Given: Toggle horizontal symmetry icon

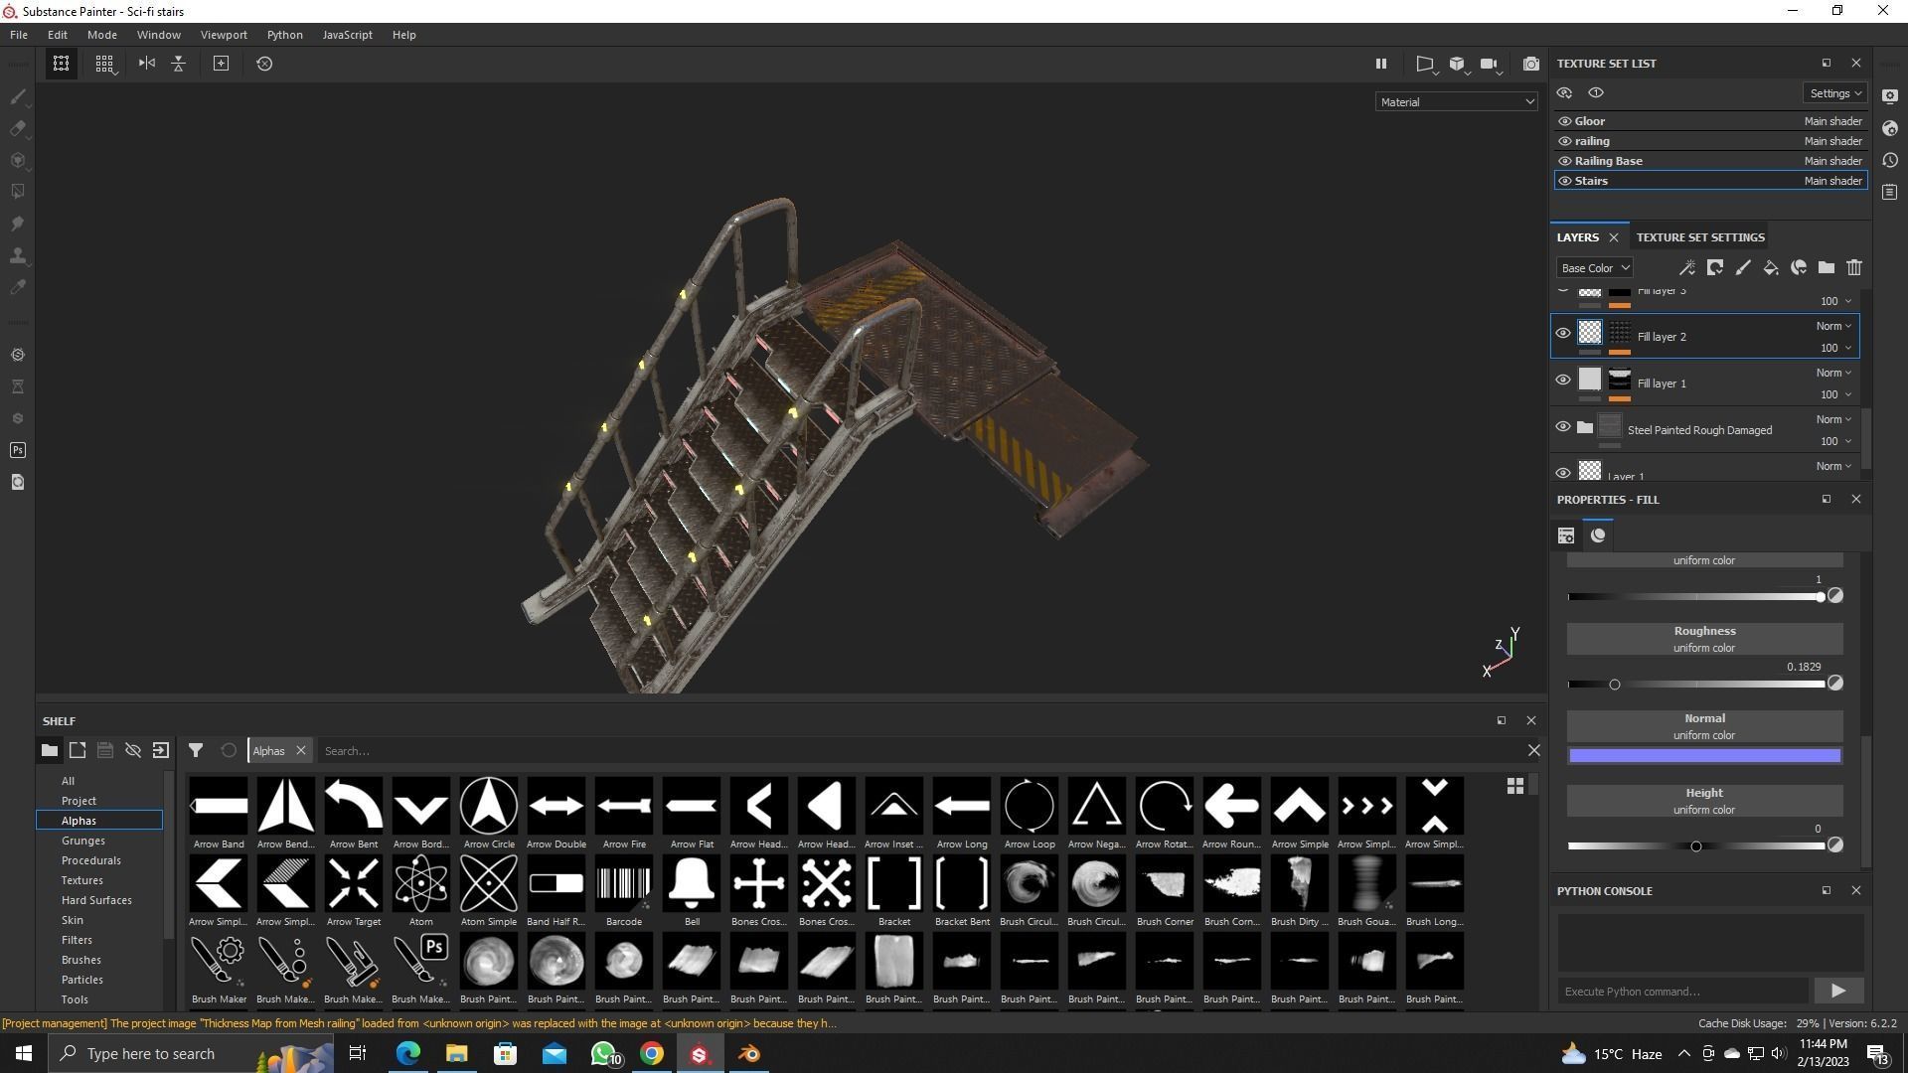Looking at the screenshot, I should [x=147, y=64].
